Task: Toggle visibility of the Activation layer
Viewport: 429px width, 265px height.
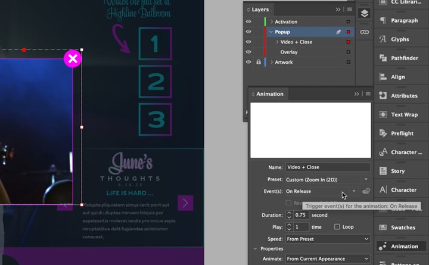Action: (x=248, y=21)
